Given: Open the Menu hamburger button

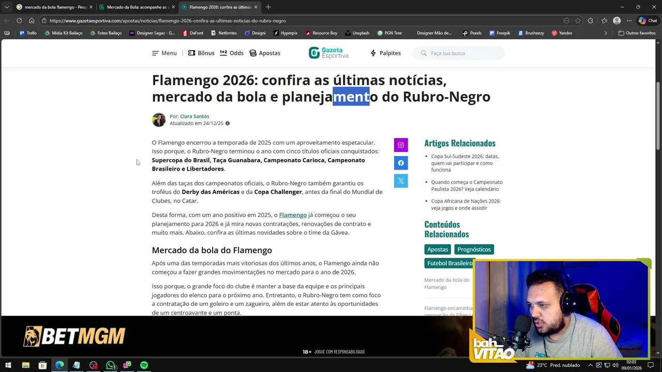Looking at the screenshot, I should [164, 53].
